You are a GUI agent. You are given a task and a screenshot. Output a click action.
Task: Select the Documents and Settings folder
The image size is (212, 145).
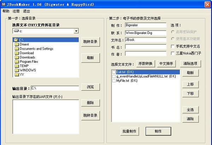coord(34,49)
